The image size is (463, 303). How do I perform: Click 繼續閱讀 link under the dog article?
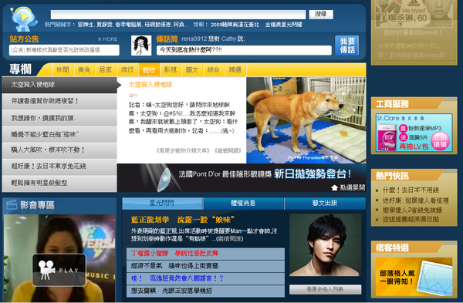[x=228, y=150]
